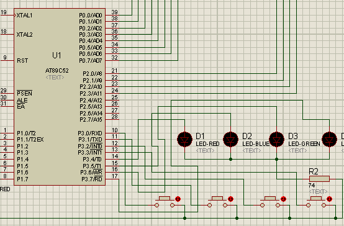Click the leftmost push button switch
The width and height of the screenshot is (344, 226).
(165, 202)
